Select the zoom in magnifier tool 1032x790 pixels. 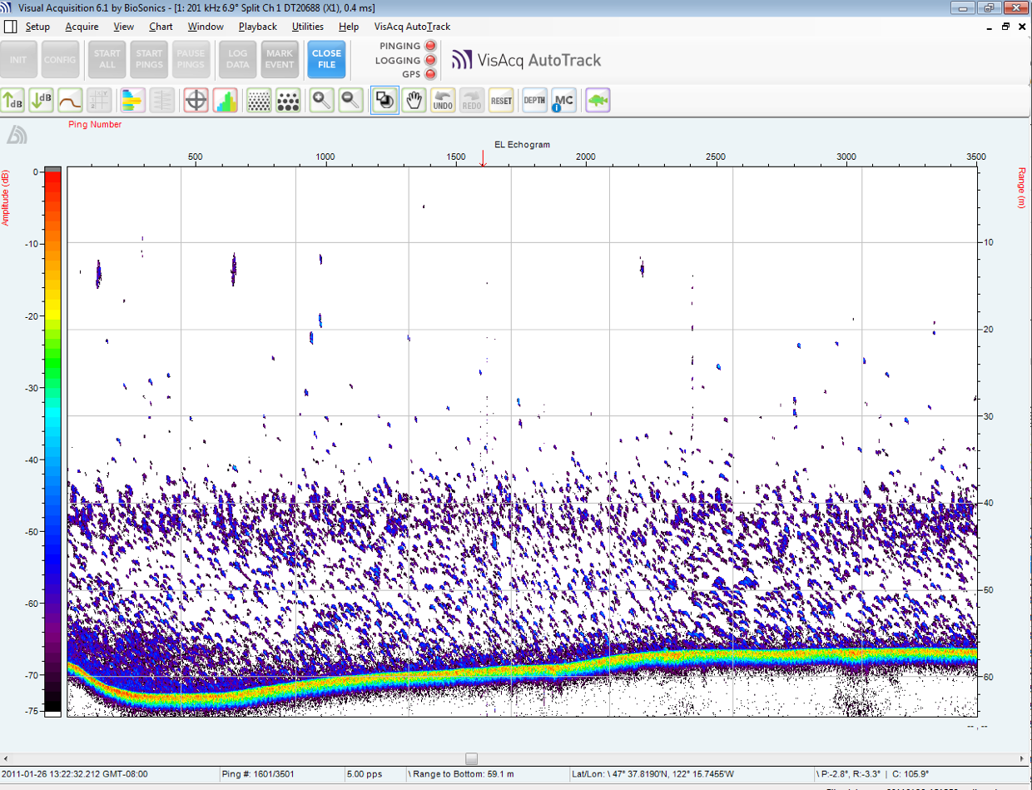click(322, 101)
